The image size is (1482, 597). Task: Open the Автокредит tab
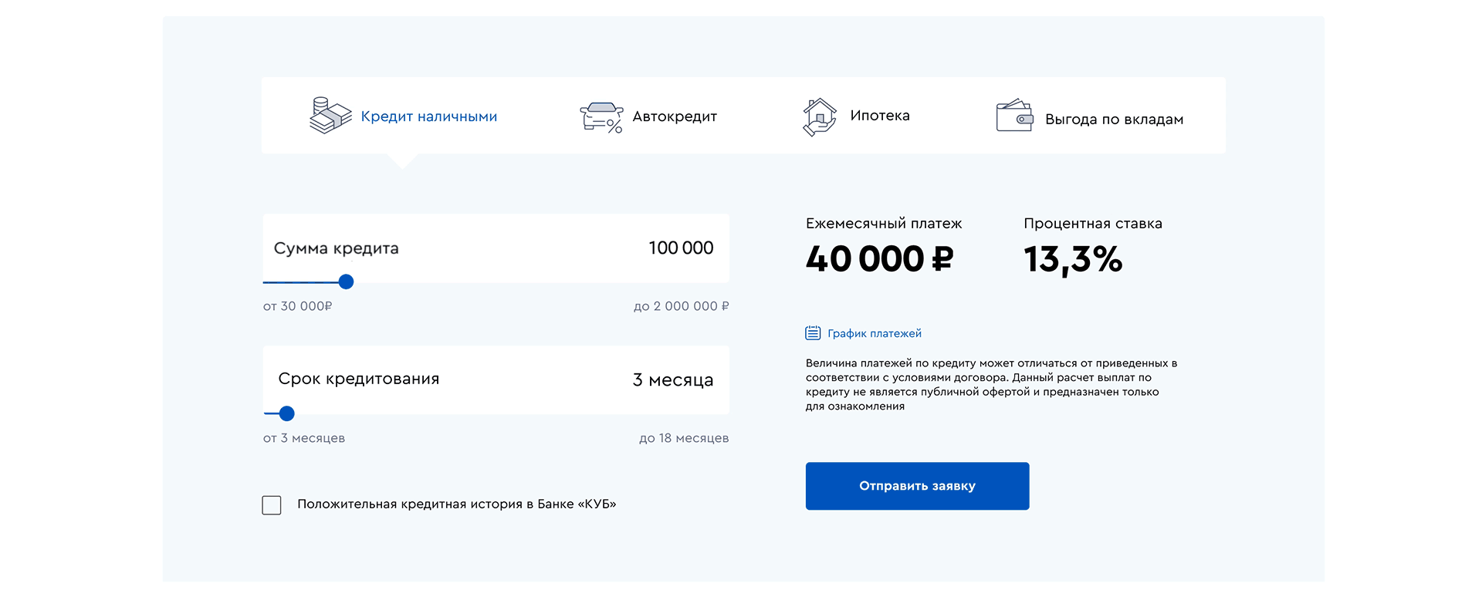click(x=675, y=116)
